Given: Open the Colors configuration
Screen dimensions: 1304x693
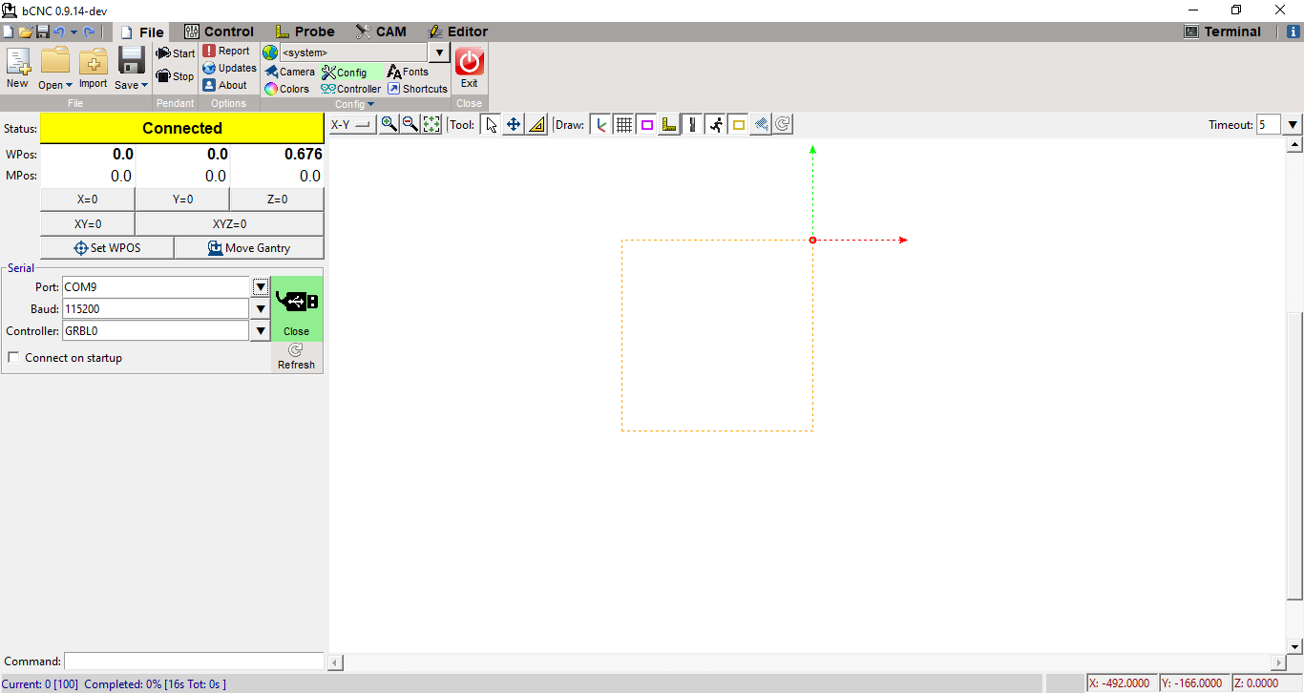Looking at the screenshot, I should pos(286,89).
